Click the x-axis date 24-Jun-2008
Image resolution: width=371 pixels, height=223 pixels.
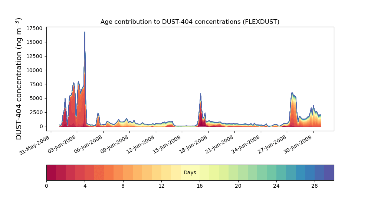click(246, 144)
